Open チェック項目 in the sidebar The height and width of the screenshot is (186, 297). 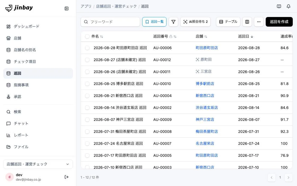tap(38, 62)
